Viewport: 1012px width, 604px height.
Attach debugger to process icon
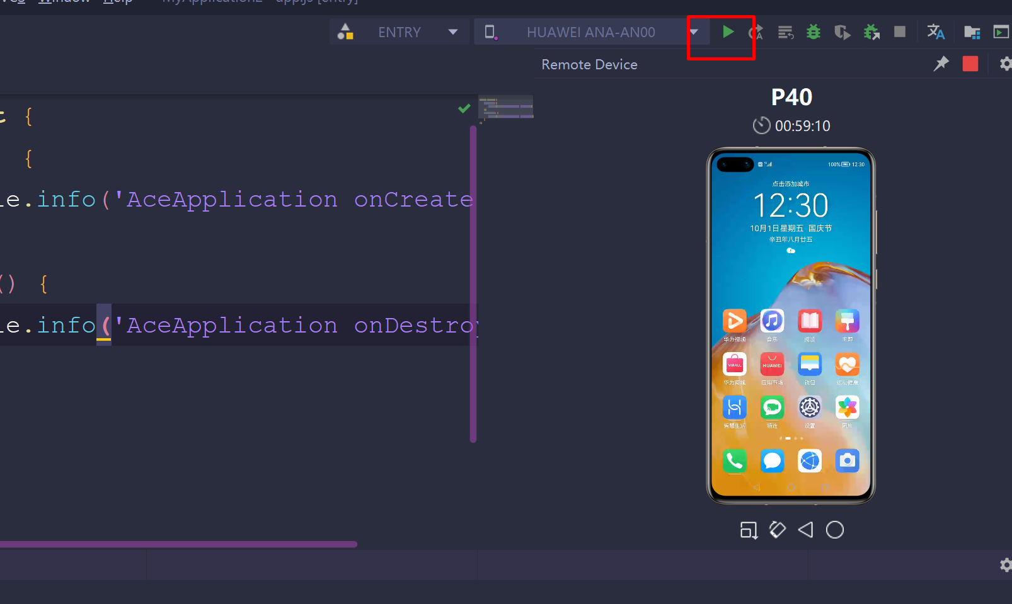(x=871, y=32)
